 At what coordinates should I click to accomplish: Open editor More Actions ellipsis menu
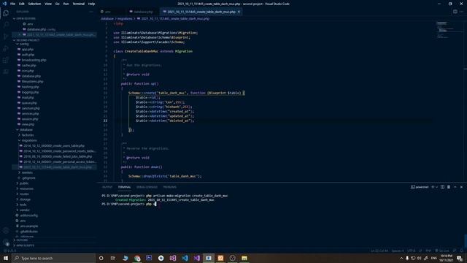click(461, 12)
